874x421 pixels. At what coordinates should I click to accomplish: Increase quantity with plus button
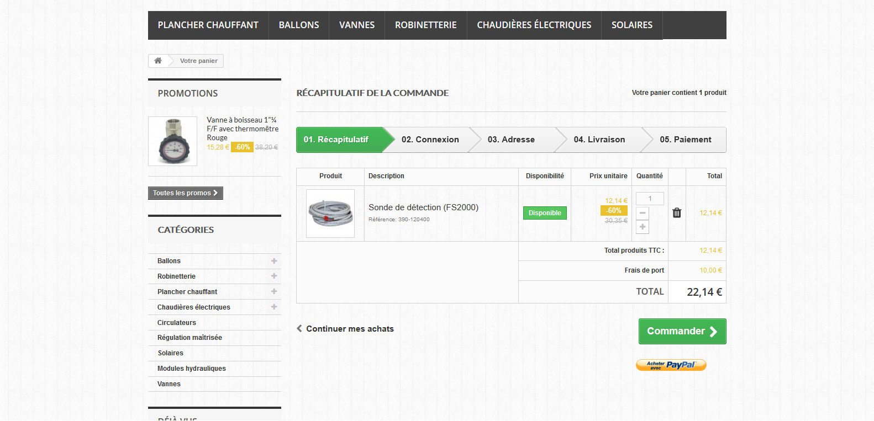643,227
